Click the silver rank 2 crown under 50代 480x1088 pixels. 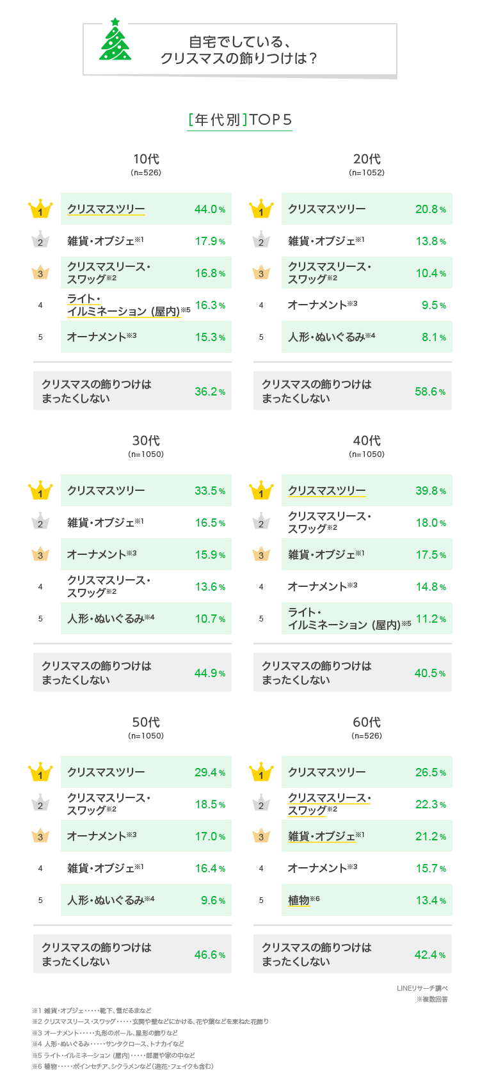(40, 804)
